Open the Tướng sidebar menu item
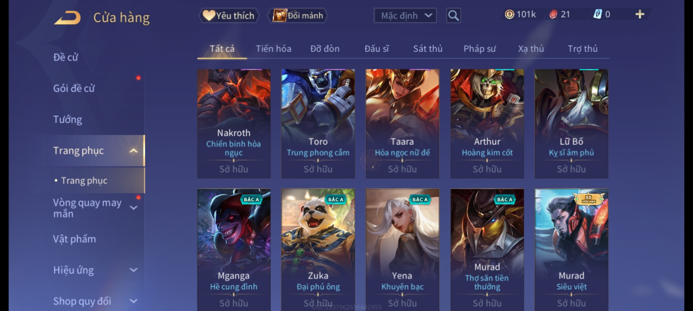This screenshot has height=311, width=693. [68, 120]
